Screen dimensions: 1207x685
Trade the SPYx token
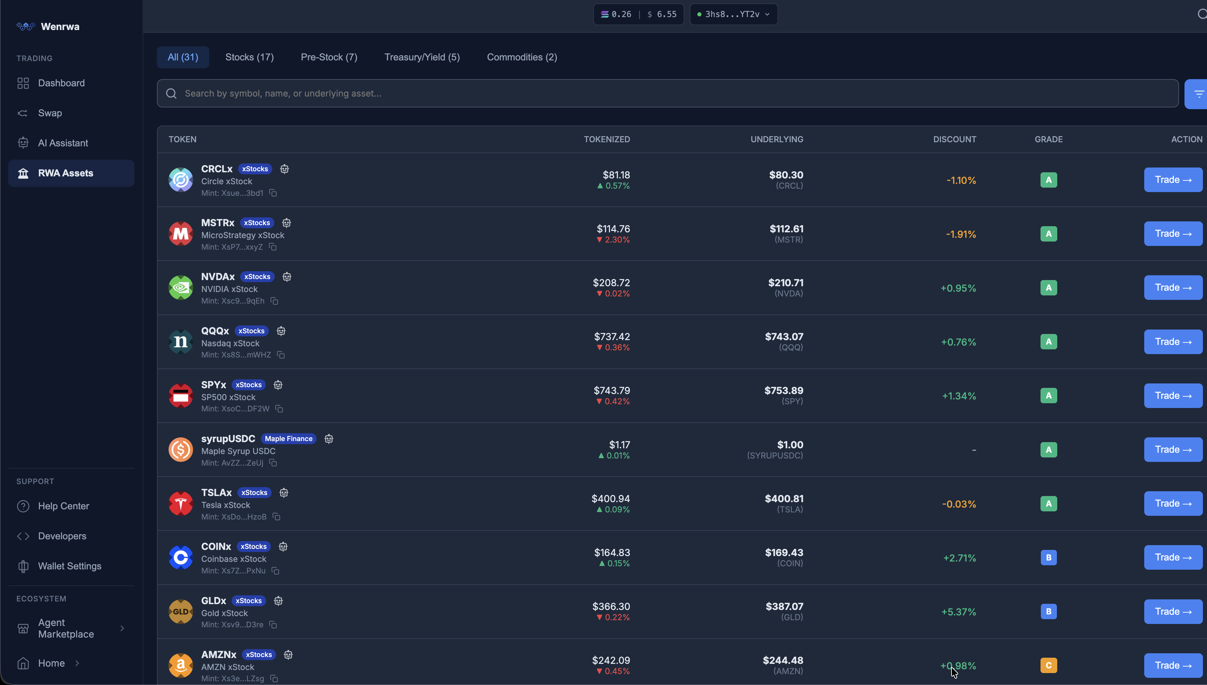1173,396
